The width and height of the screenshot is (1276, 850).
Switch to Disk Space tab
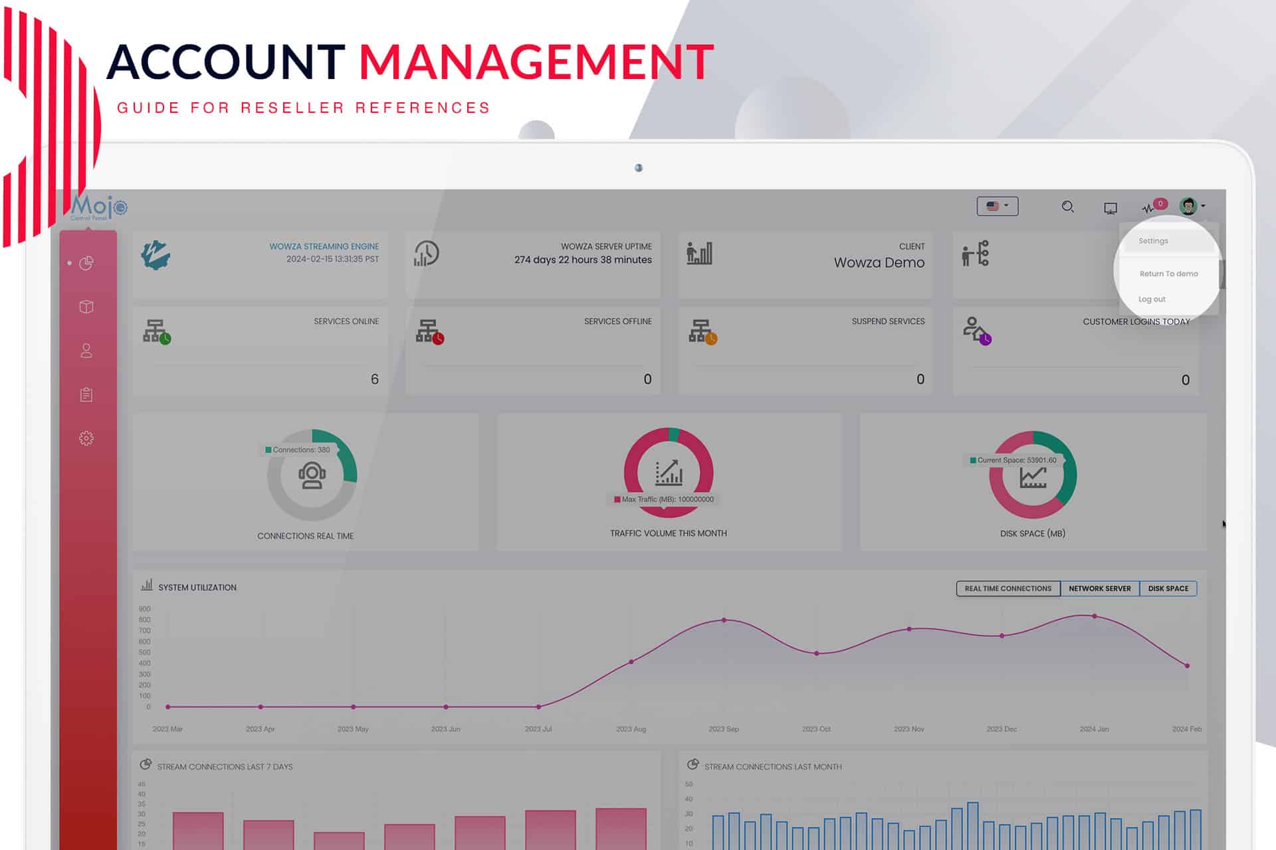(1168, 588)
